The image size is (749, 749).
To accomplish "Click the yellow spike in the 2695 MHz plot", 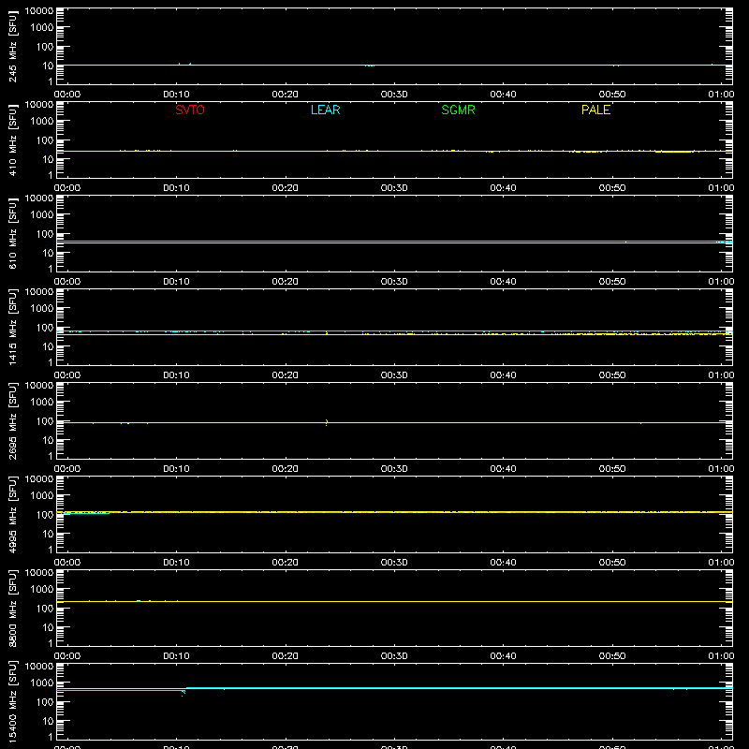I will pos(326,422).
